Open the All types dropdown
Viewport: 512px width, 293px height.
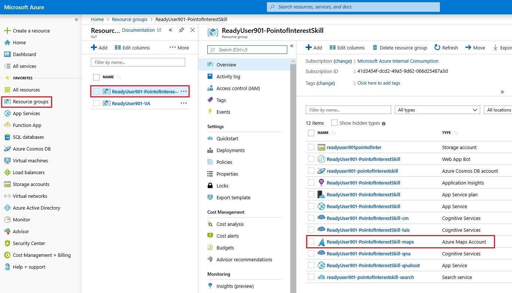click(437, 110)
